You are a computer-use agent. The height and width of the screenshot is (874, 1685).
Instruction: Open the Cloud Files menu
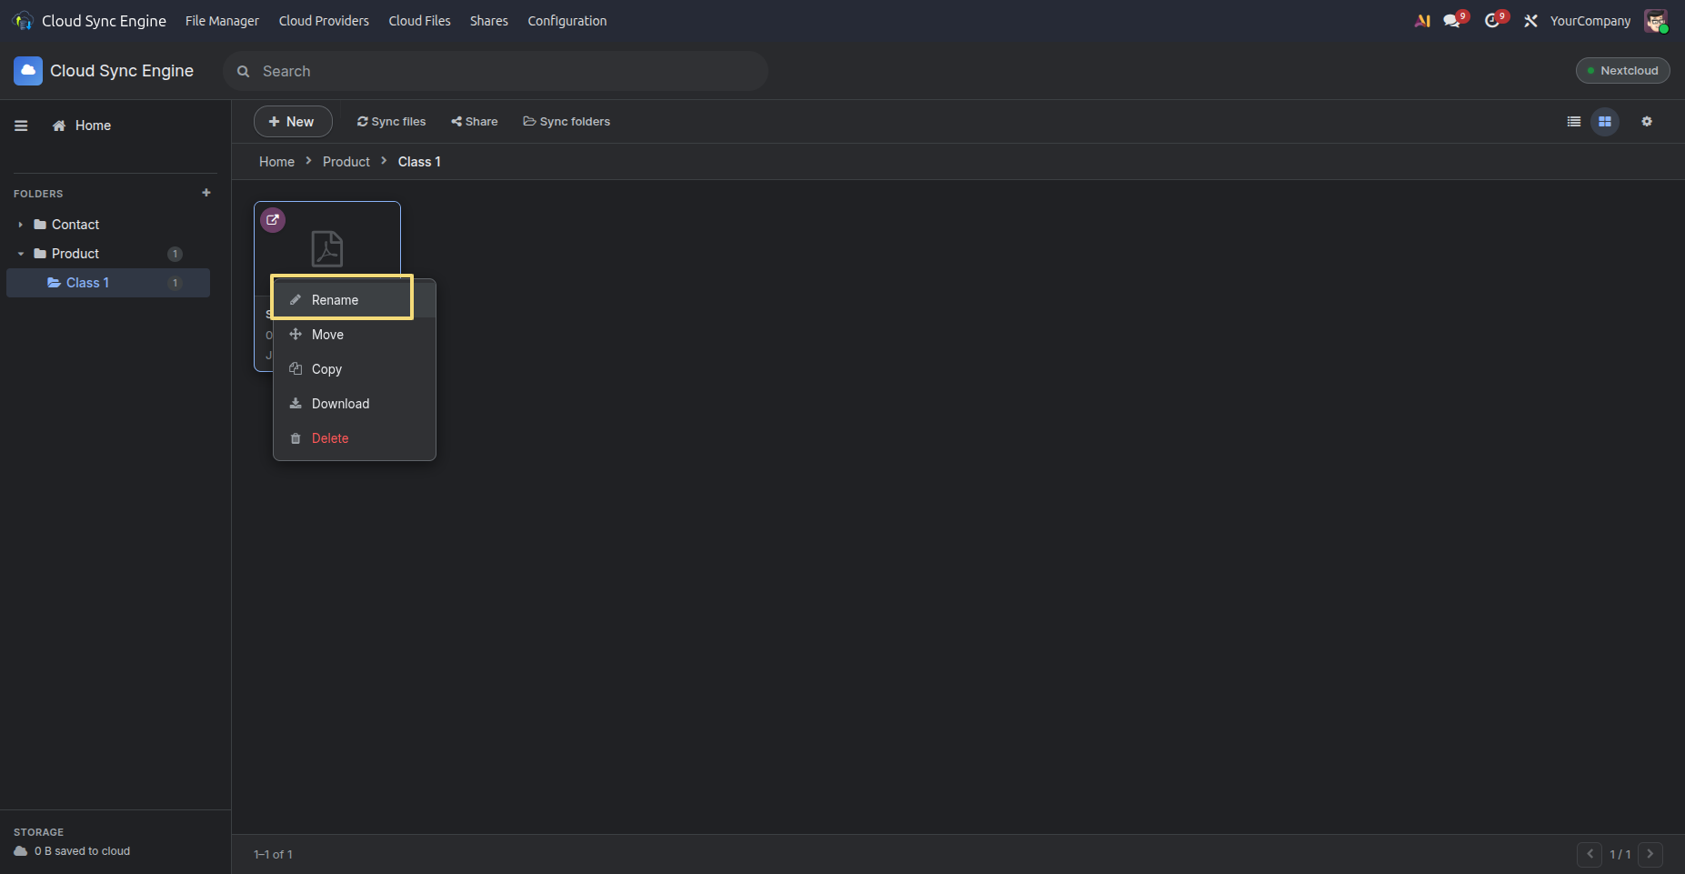coord(419,21)
